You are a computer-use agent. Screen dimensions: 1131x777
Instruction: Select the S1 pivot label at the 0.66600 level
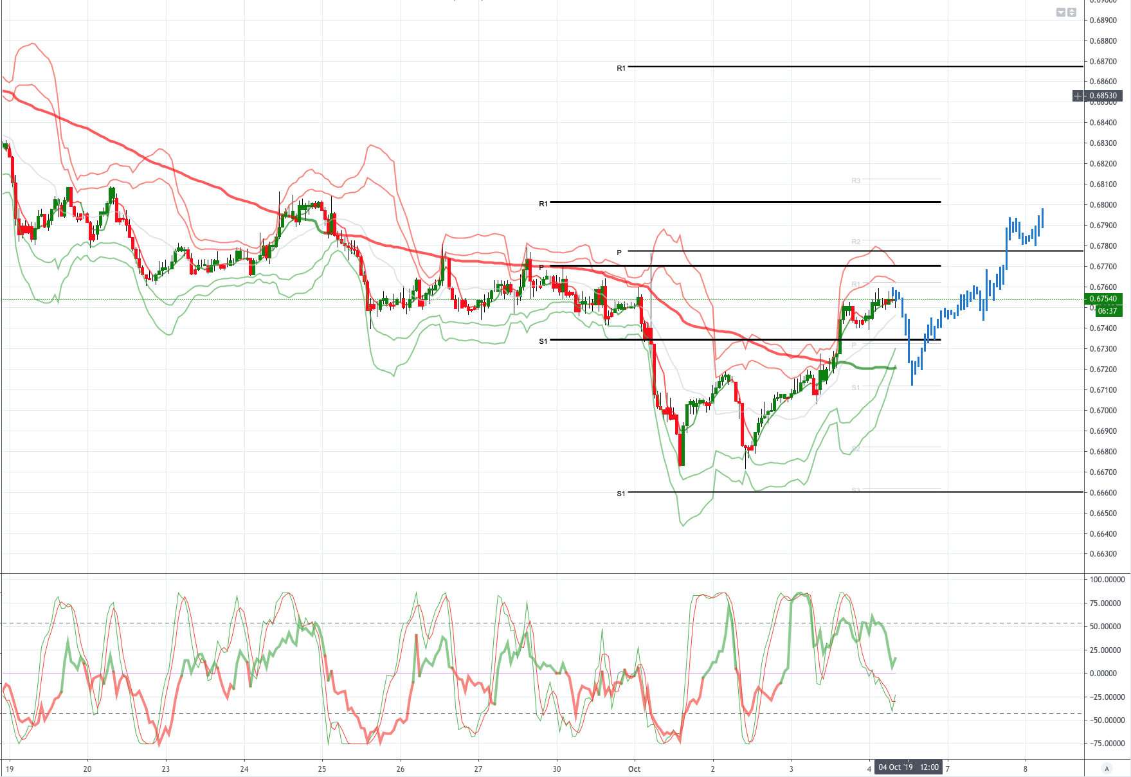[621, 494]
